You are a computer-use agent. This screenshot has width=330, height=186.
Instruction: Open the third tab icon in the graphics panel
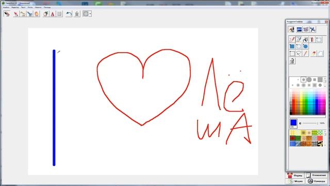pos(306,29)
